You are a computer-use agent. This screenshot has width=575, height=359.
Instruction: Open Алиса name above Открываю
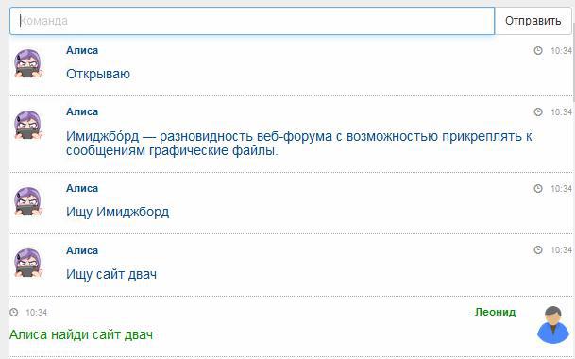[82, 50]
